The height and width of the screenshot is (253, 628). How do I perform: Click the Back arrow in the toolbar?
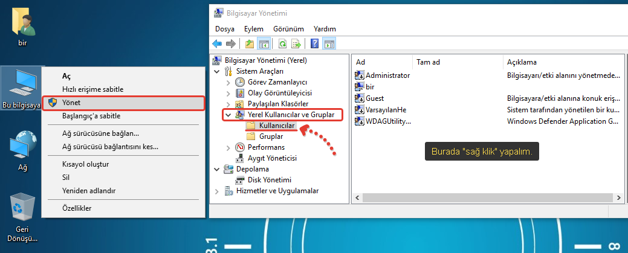(x=217, y=43)
